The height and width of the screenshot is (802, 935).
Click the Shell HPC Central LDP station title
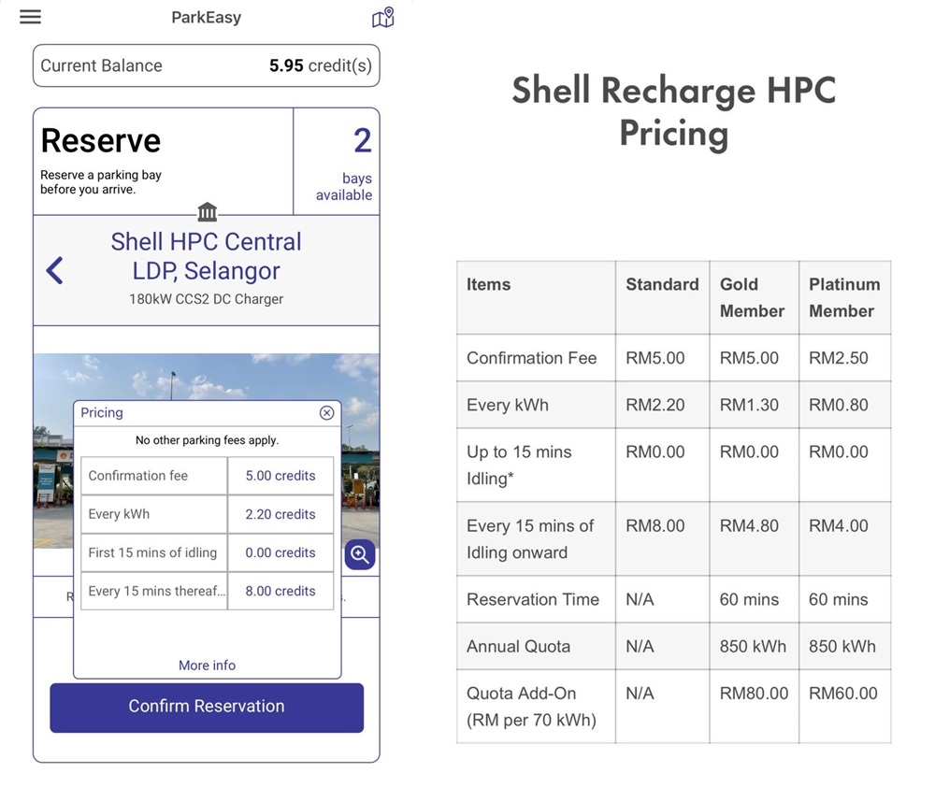206,256
